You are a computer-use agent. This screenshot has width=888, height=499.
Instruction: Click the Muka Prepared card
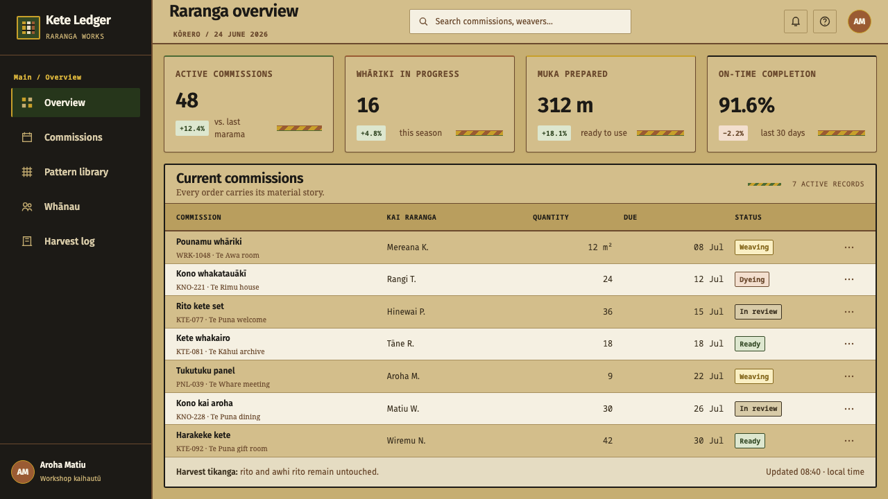(x=610, y=104)
